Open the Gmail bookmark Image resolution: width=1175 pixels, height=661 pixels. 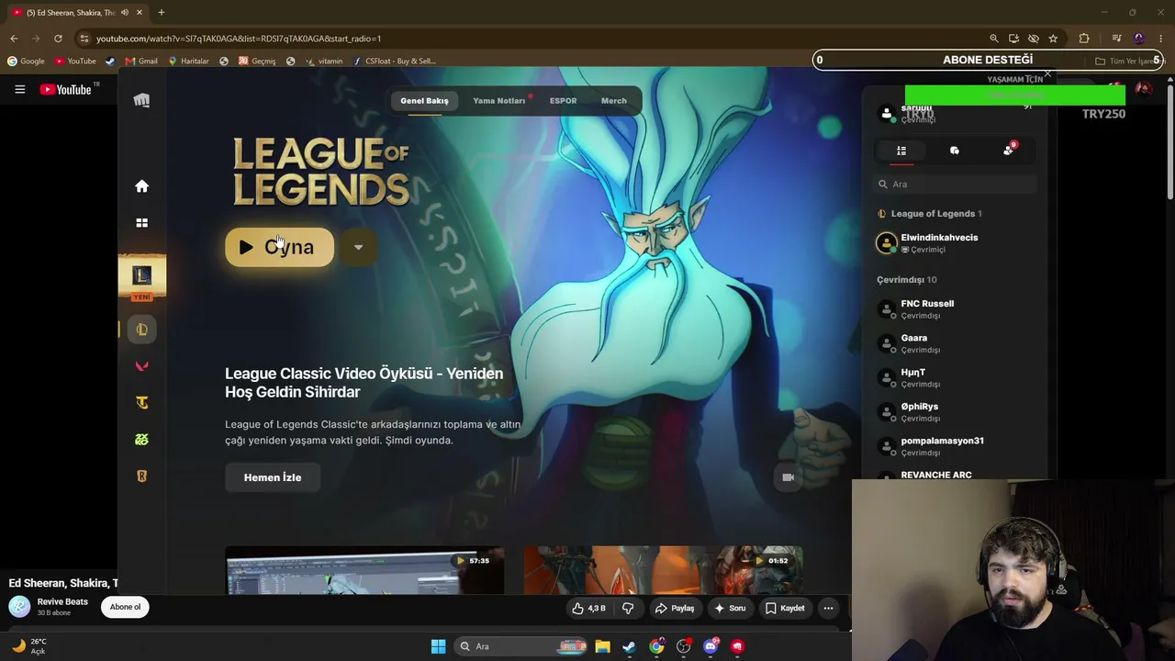[141, 62]
